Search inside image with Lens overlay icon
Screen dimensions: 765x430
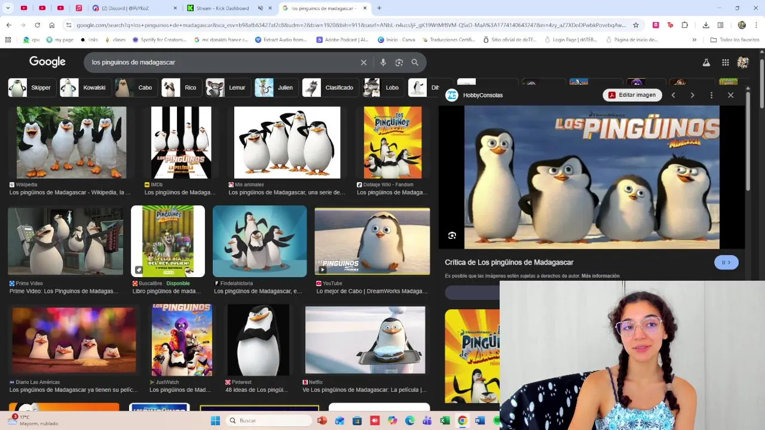click(452, 235)
